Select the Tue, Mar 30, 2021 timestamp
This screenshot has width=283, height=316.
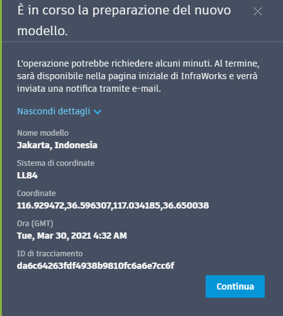click(x=72, y=236)
